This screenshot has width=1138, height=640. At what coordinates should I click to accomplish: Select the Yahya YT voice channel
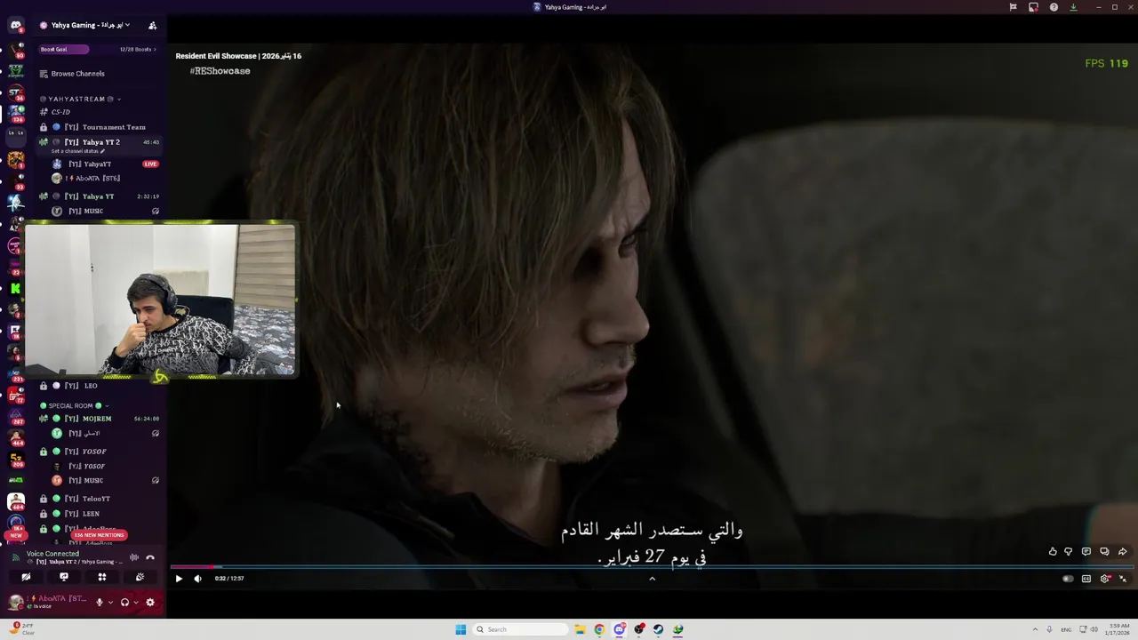click(98, 196)
